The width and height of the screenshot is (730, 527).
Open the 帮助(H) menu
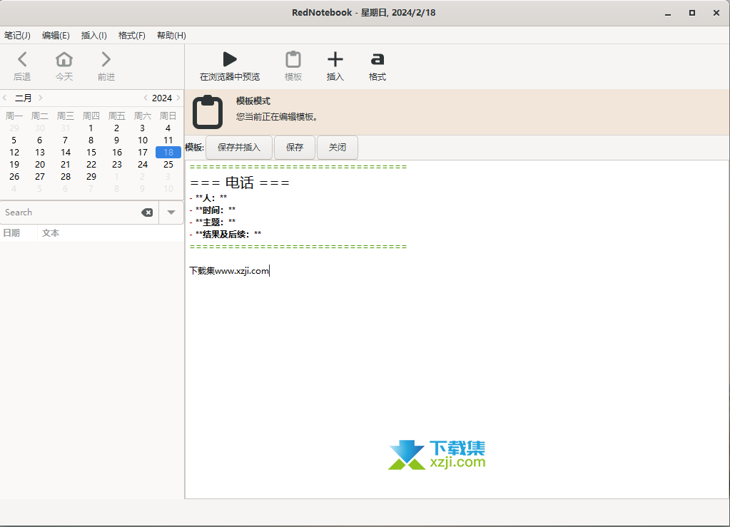[171, 36]
